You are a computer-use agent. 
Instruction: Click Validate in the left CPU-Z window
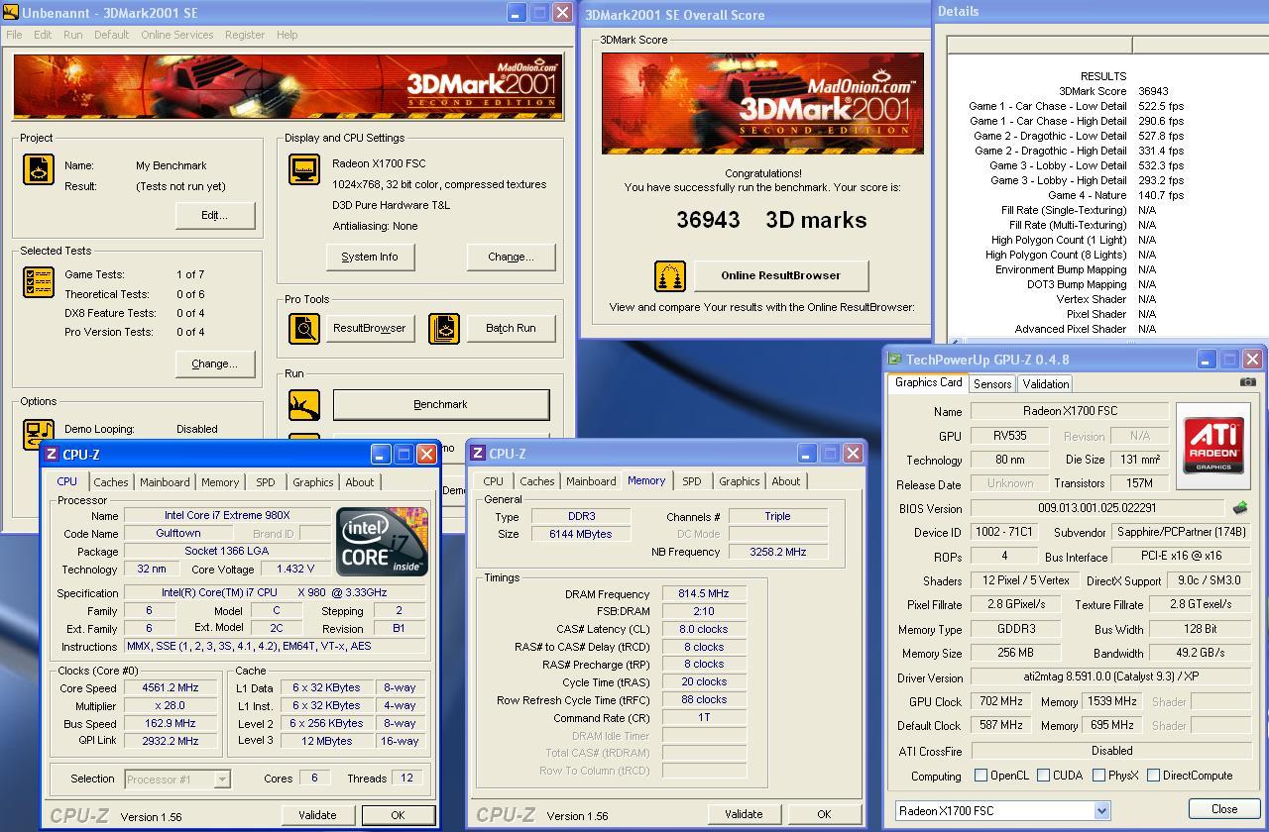[317, 815]
